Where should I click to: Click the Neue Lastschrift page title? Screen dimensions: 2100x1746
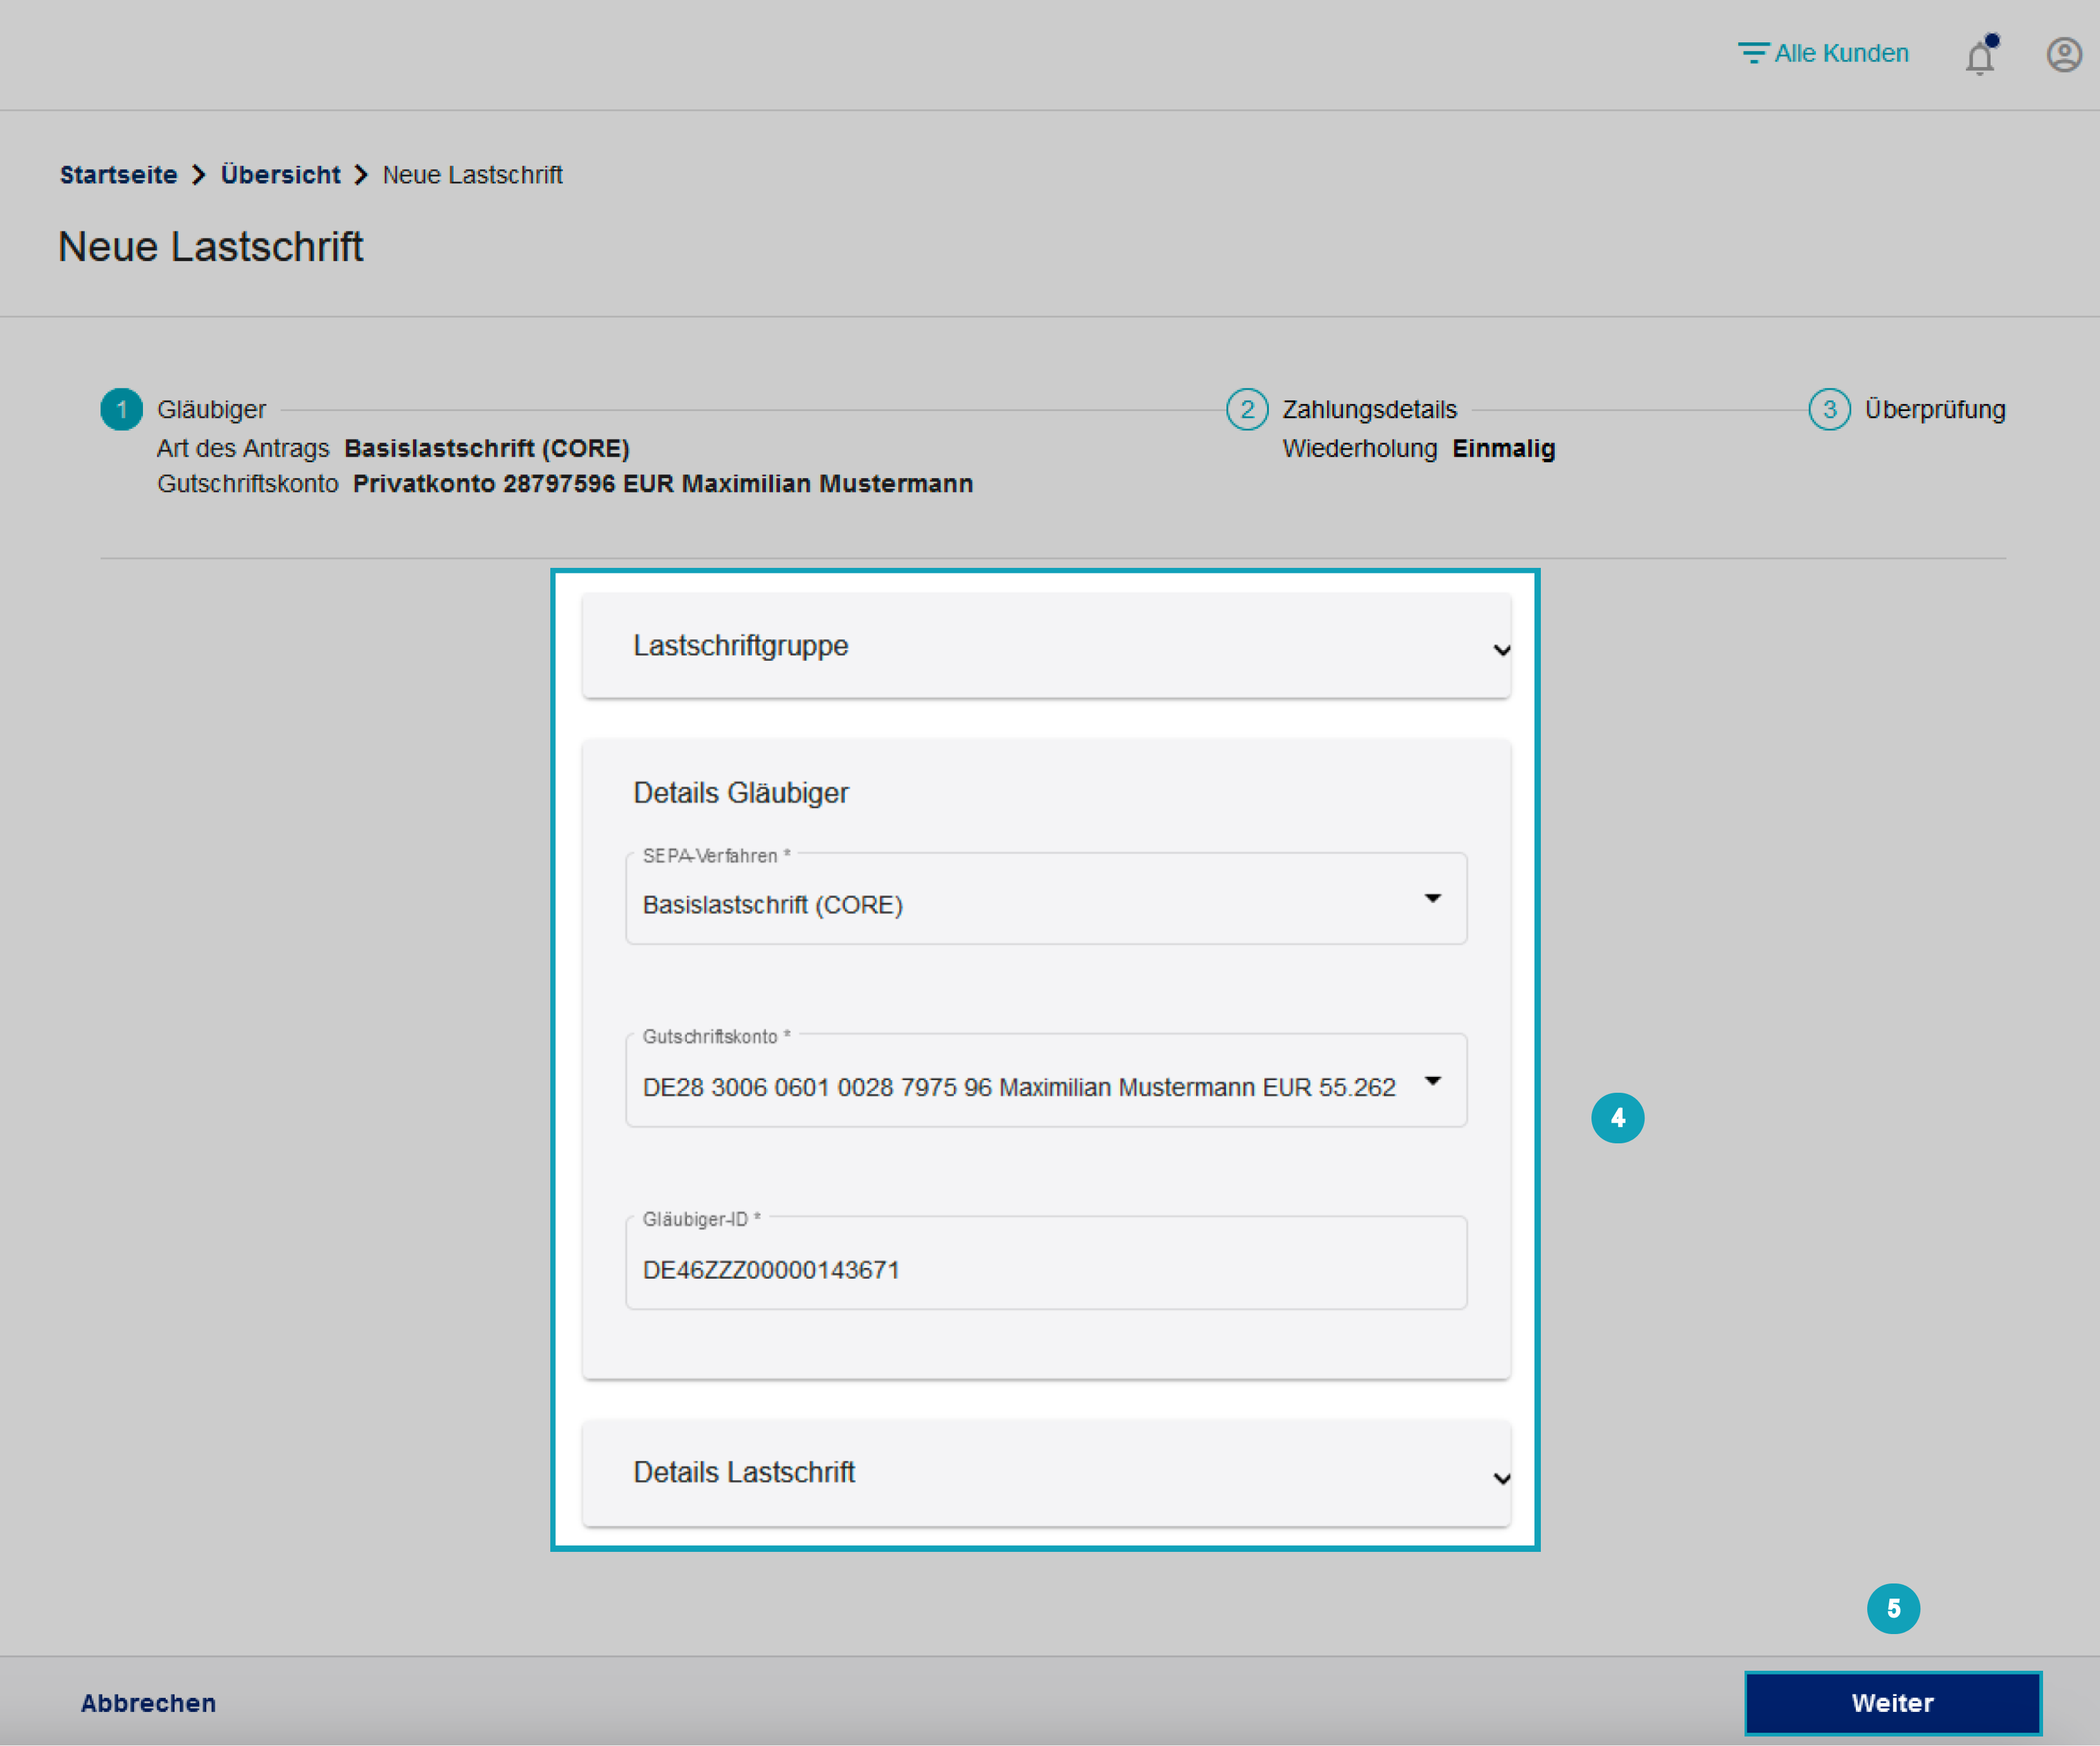(x=210, y=247)
